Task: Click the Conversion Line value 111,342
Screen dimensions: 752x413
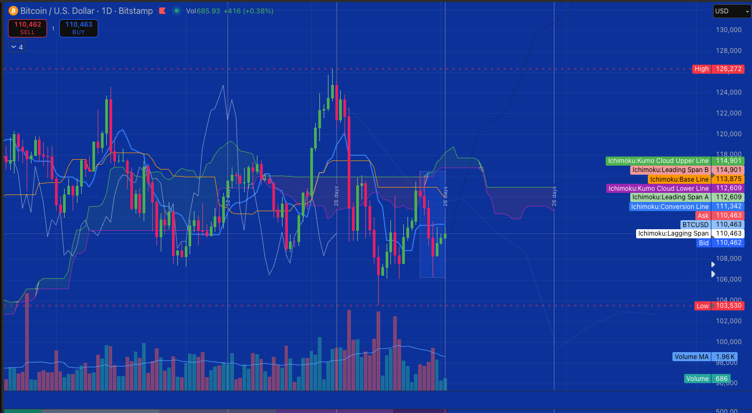Action: [x=727, y=207]
